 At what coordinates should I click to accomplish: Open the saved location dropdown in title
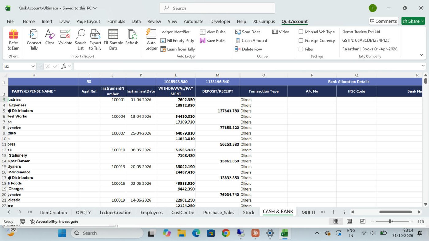point(95,8)
